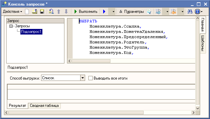Open dropdown after first table icon
Viewport: 210px width, 119px height.
(167, 12)
